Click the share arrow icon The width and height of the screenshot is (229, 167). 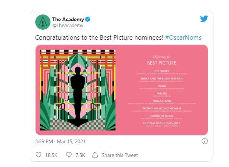click(95, 154)
